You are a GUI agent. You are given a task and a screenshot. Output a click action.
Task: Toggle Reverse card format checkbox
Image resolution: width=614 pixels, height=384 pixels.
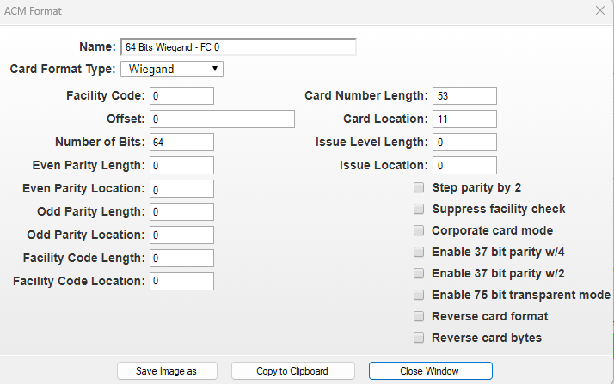(x=419, y=316)
